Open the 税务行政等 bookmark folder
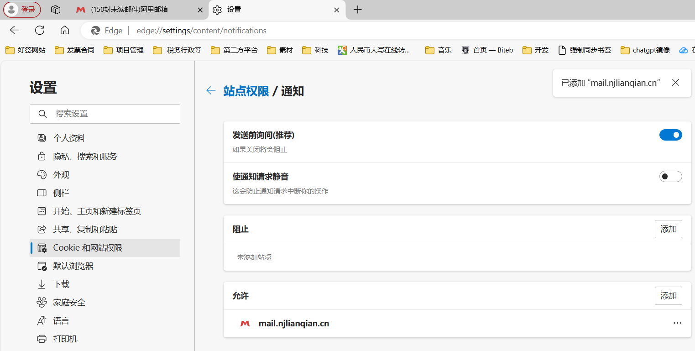The image size is (695, 351). [177, 50]
